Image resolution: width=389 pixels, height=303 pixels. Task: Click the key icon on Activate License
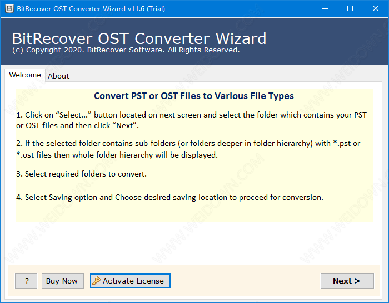(96, 281)
